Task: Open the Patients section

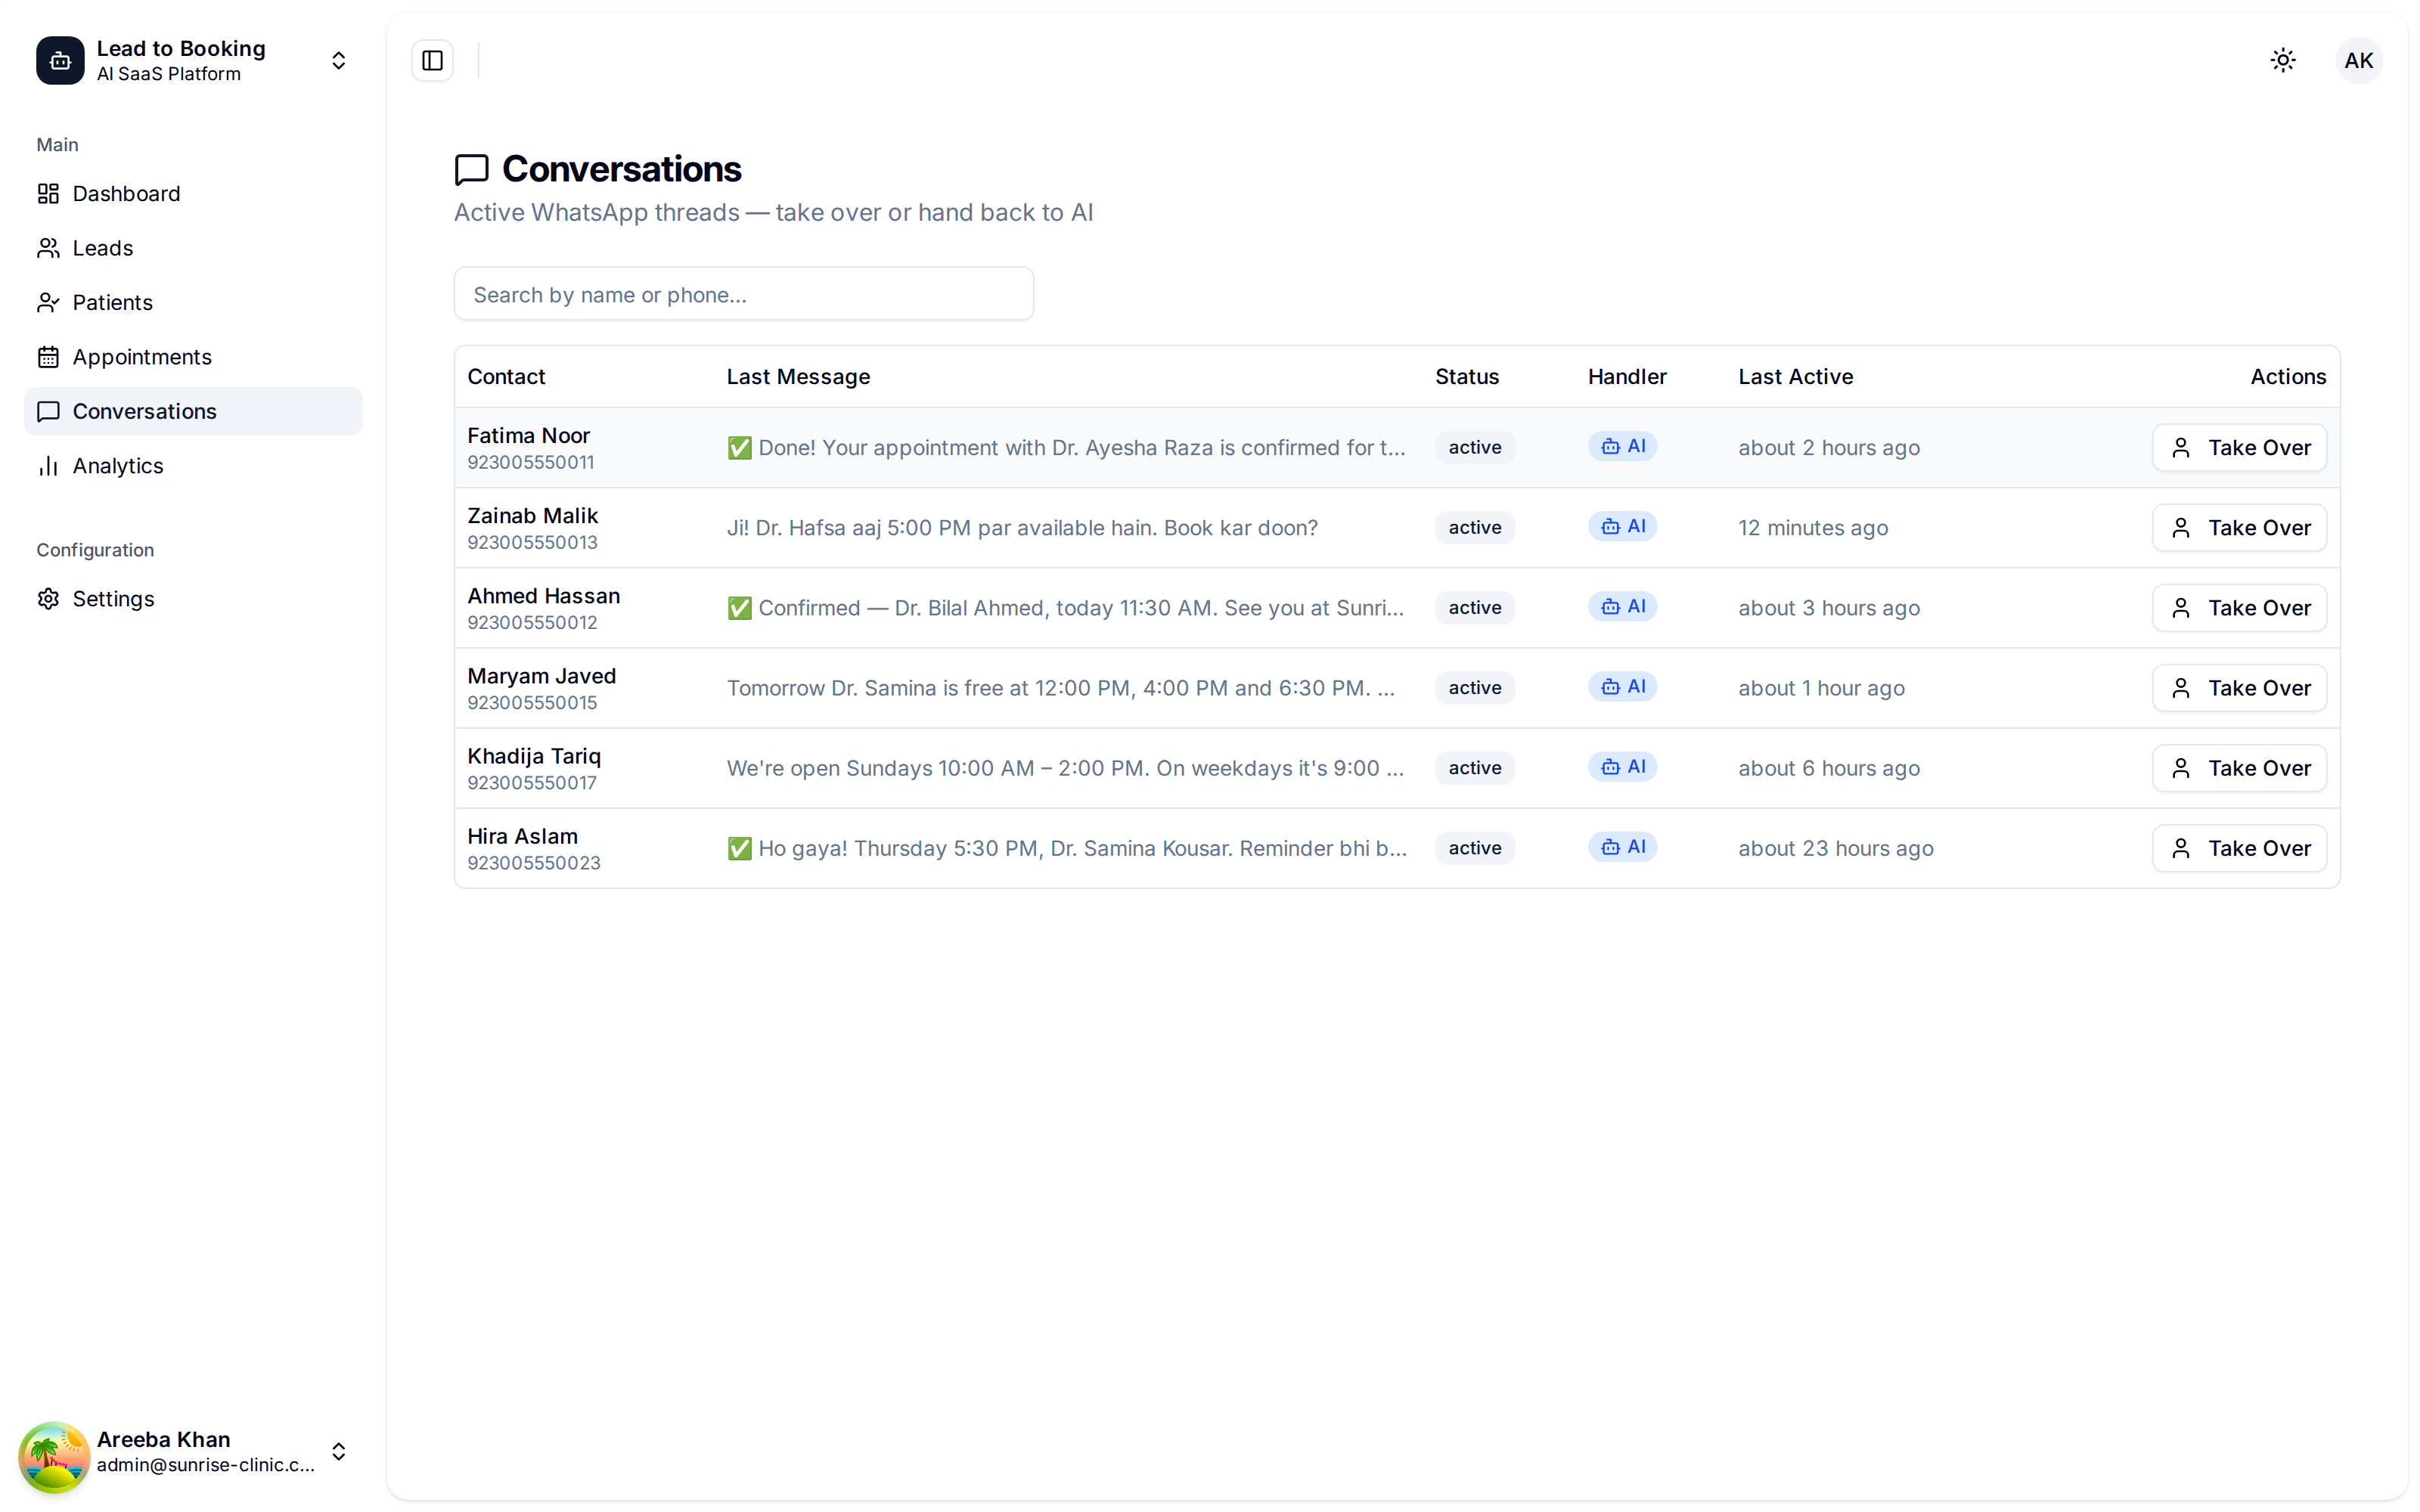Action: 193,302
